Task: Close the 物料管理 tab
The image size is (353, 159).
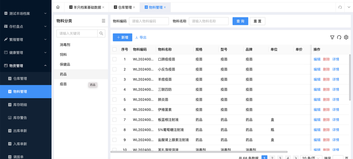Action: (x=165, y=8)
